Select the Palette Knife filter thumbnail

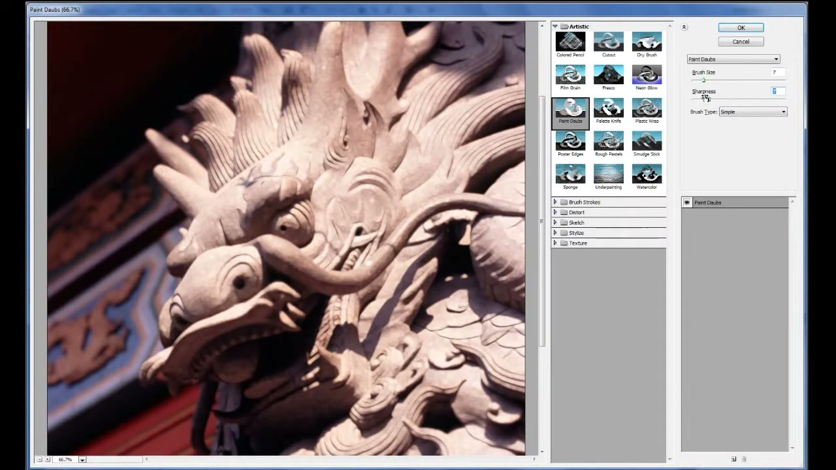tap(608, 111)
